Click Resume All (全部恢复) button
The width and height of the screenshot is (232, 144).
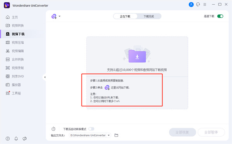coord(183,132)
